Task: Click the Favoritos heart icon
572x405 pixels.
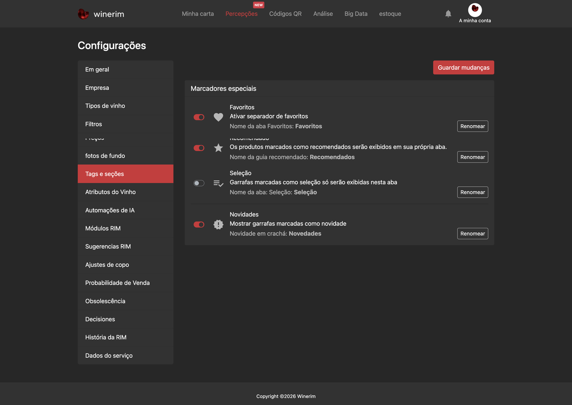Action: pyautogui.click(x=218, y=117)
